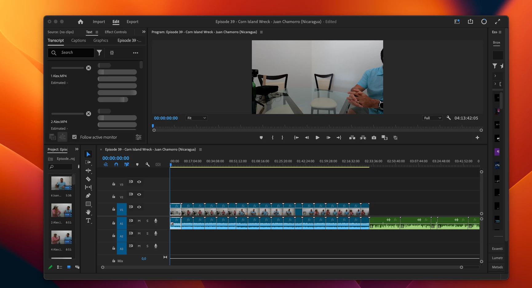Open transcript settings sliders icon
This screenshot has width=532, height=288.
(x=139, y=137)
